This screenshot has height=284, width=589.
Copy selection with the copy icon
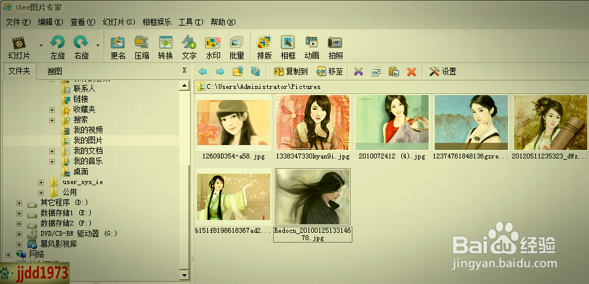click(x=376, y=72)
